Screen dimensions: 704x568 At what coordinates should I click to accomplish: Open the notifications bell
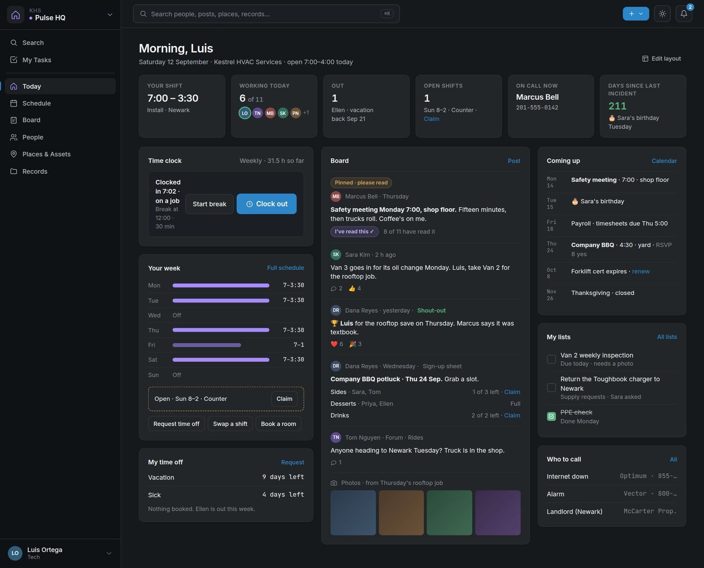(684, 14)
